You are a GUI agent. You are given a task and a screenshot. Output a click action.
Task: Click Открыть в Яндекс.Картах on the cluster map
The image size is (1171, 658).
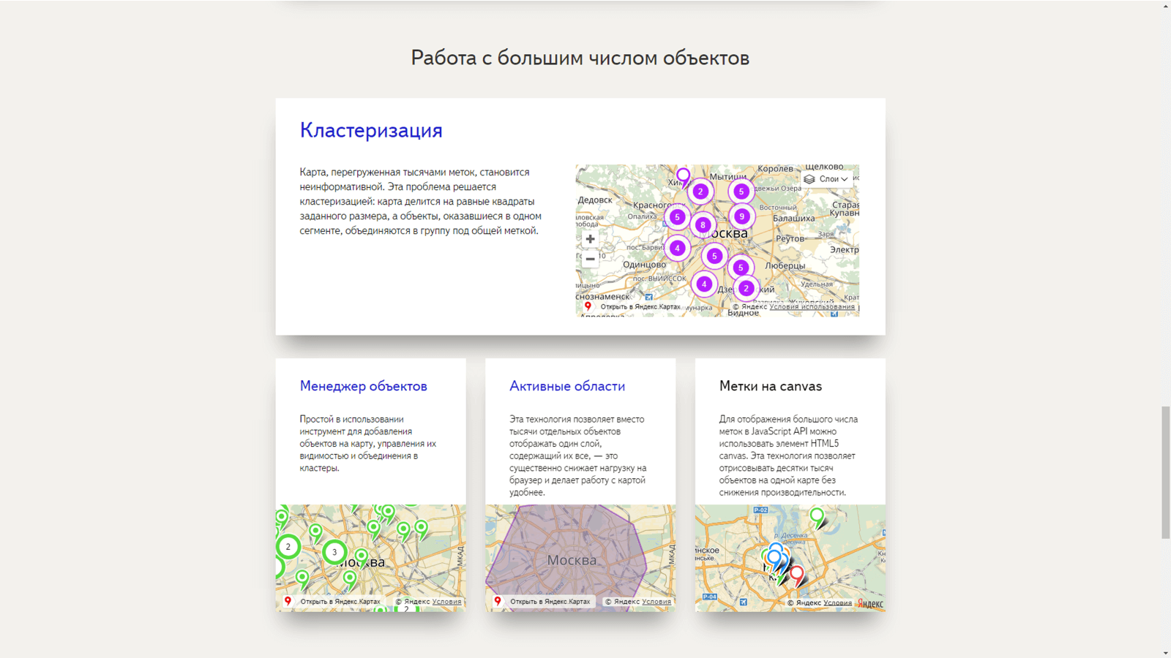tap(640, 306)
